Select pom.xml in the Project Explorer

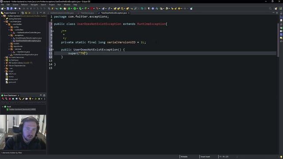coord(12,82)
